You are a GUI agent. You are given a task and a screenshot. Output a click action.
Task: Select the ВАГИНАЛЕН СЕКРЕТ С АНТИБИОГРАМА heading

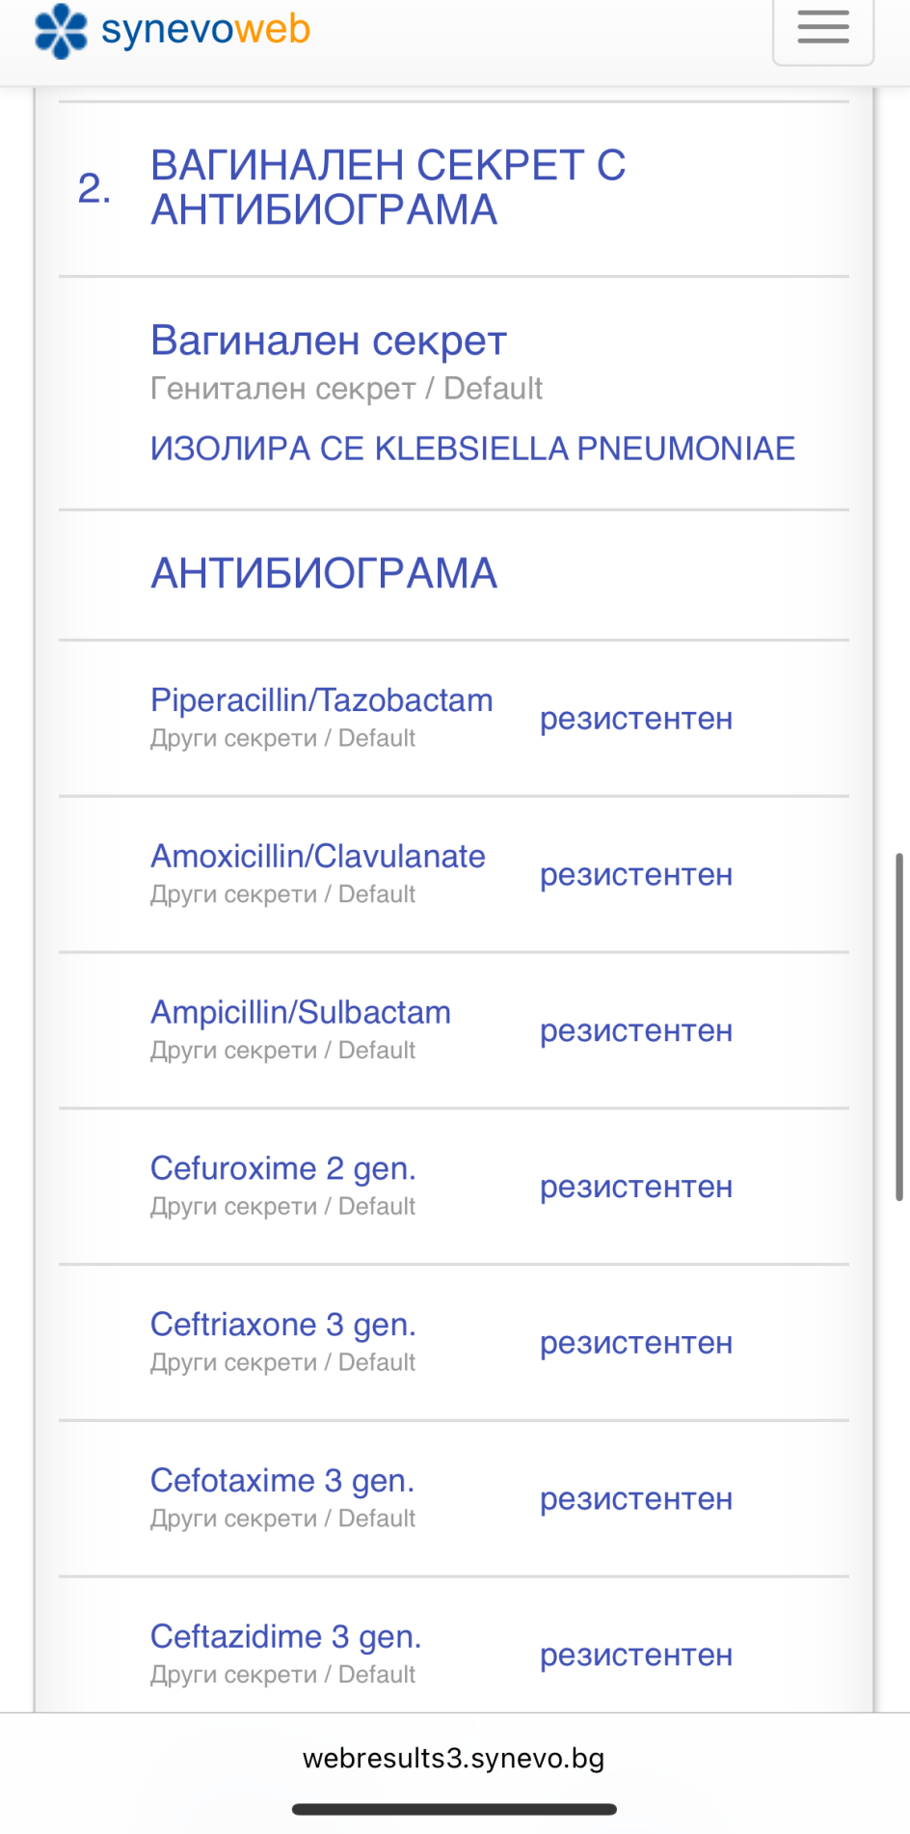pyautogui.click(x=388, y=187)
